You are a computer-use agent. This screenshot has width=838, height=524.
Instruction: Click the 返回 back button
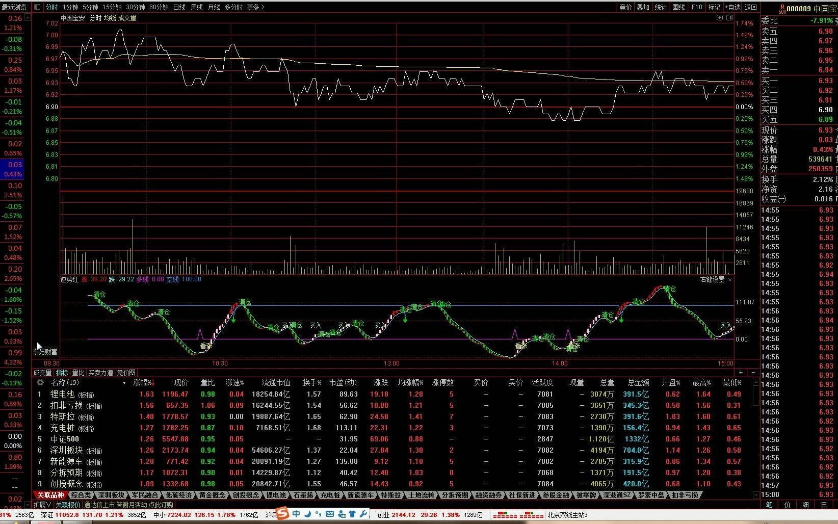pos(751,7)
